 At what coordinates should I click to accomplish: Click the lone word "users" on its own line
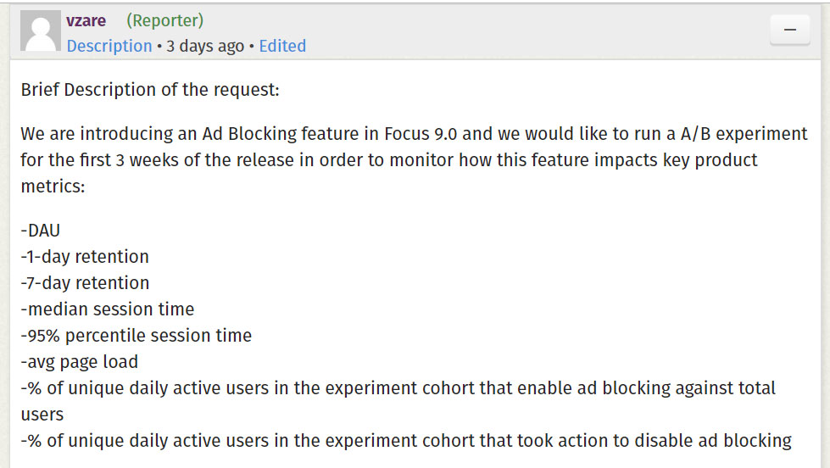pyautogui.click(x=42, y=415)
